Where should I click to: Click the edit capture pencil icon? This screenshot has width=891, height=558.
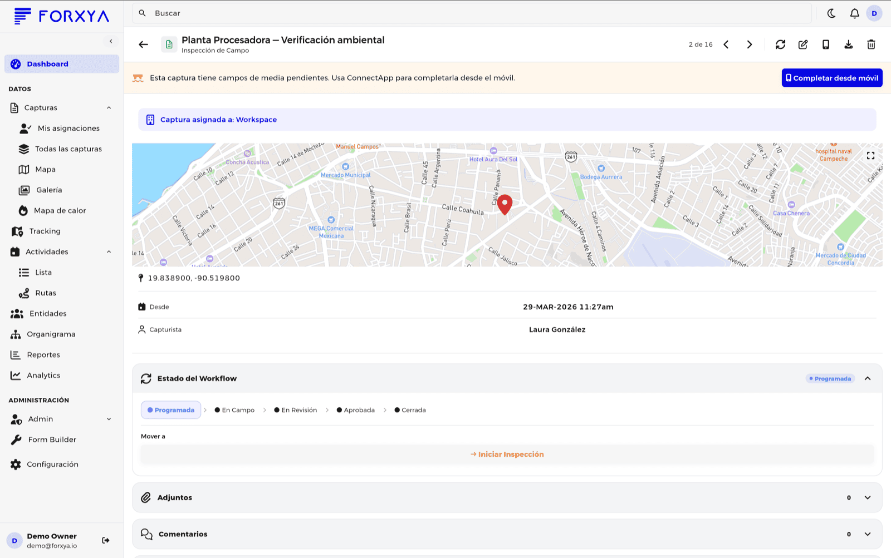coord(803,45)
